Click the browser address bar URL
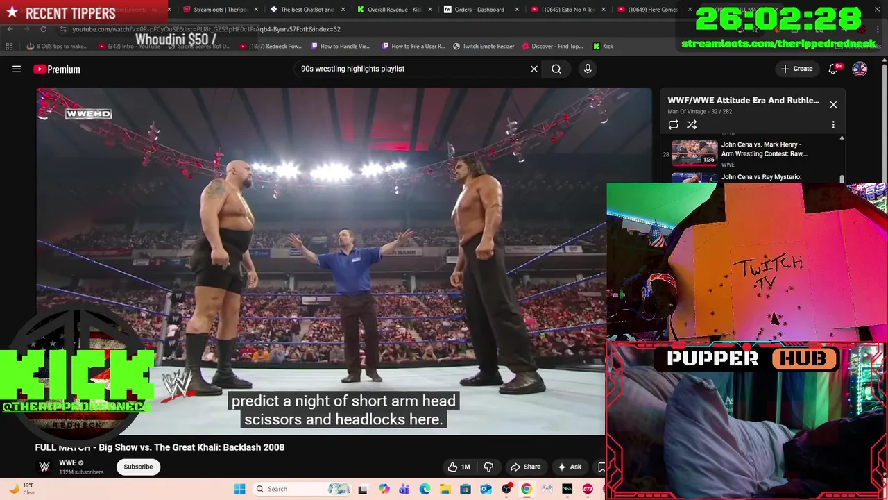Screen dimensions: 888x500 point(206,29)
